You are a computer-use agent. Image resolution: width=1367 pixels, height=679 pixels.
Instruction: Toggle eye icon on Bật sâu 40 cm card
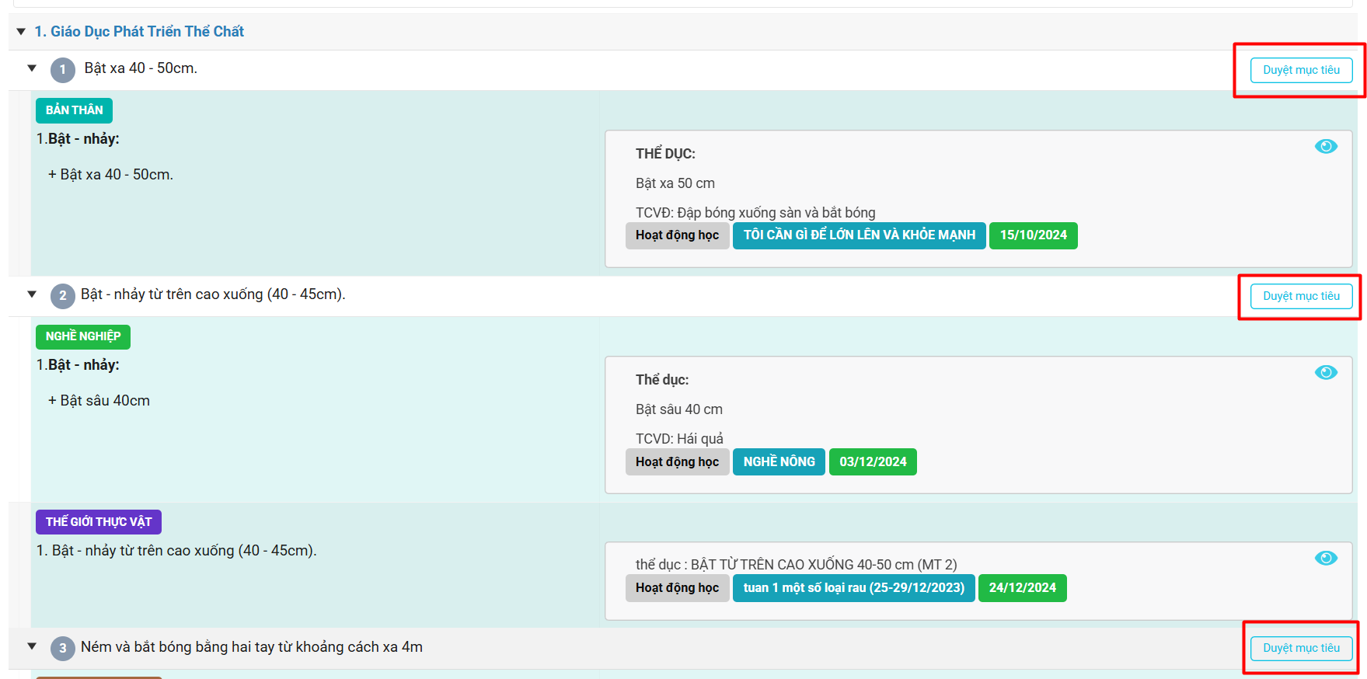[1325, 373]
